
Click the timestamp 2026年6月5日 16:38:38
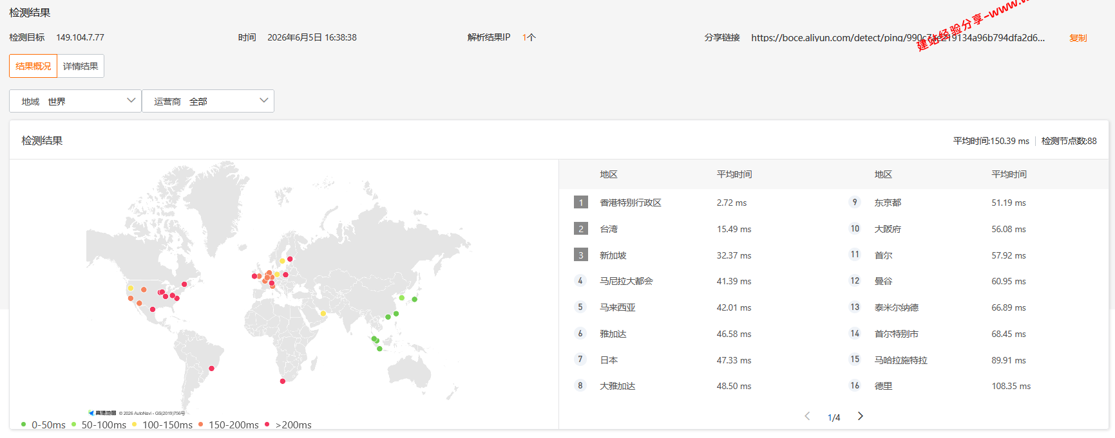pyautogui.click(x=312, y=37)
